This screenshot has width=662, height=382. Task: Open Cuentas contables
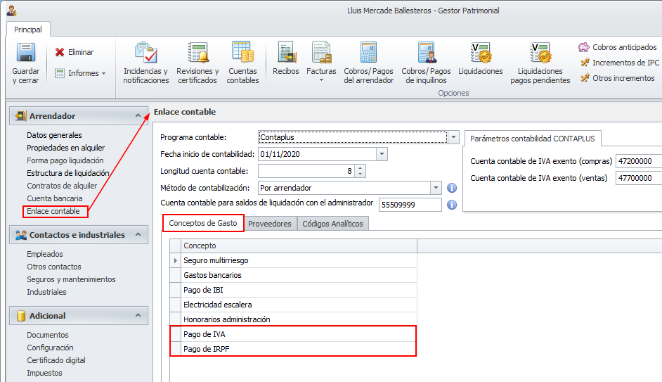[242, 63]
